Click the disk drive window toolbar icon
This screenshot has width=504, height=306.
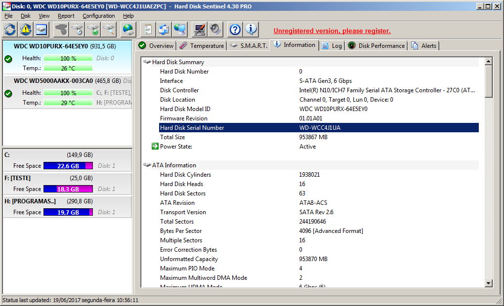(x=42, y=30)
